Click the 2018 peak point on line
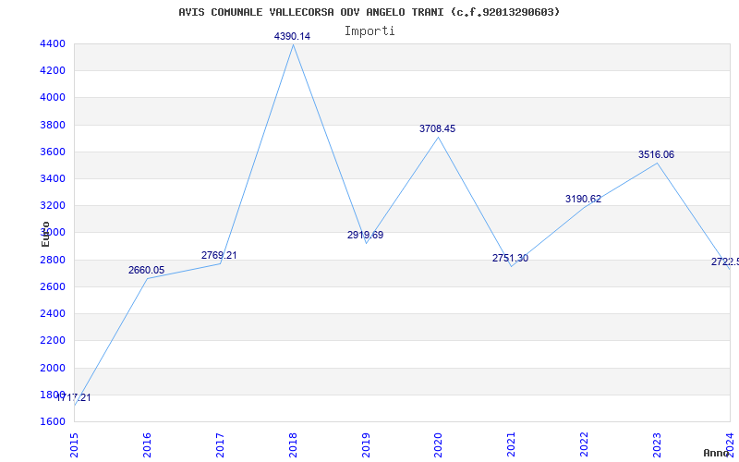739x462 pixels. point(293,44)
